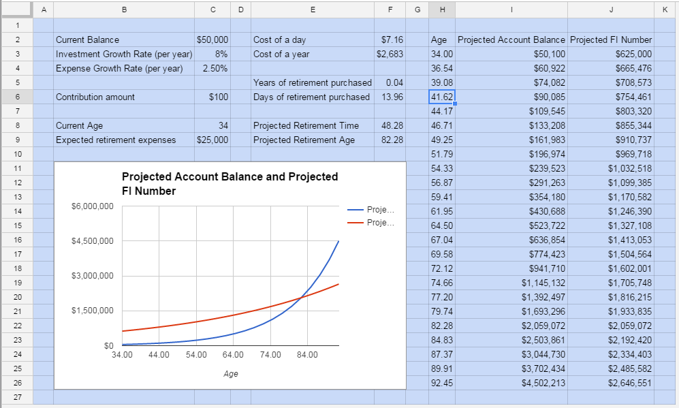The width and height of the screenshot is (679, 408).
Task: Select the $2,059,072 cell in column I
Action: (511, 326)
